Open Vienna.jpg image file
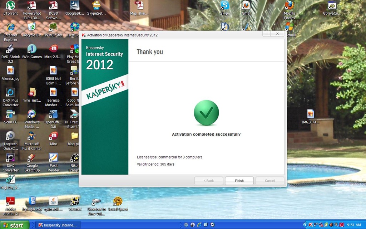366x229 pixels. point(10,73)
